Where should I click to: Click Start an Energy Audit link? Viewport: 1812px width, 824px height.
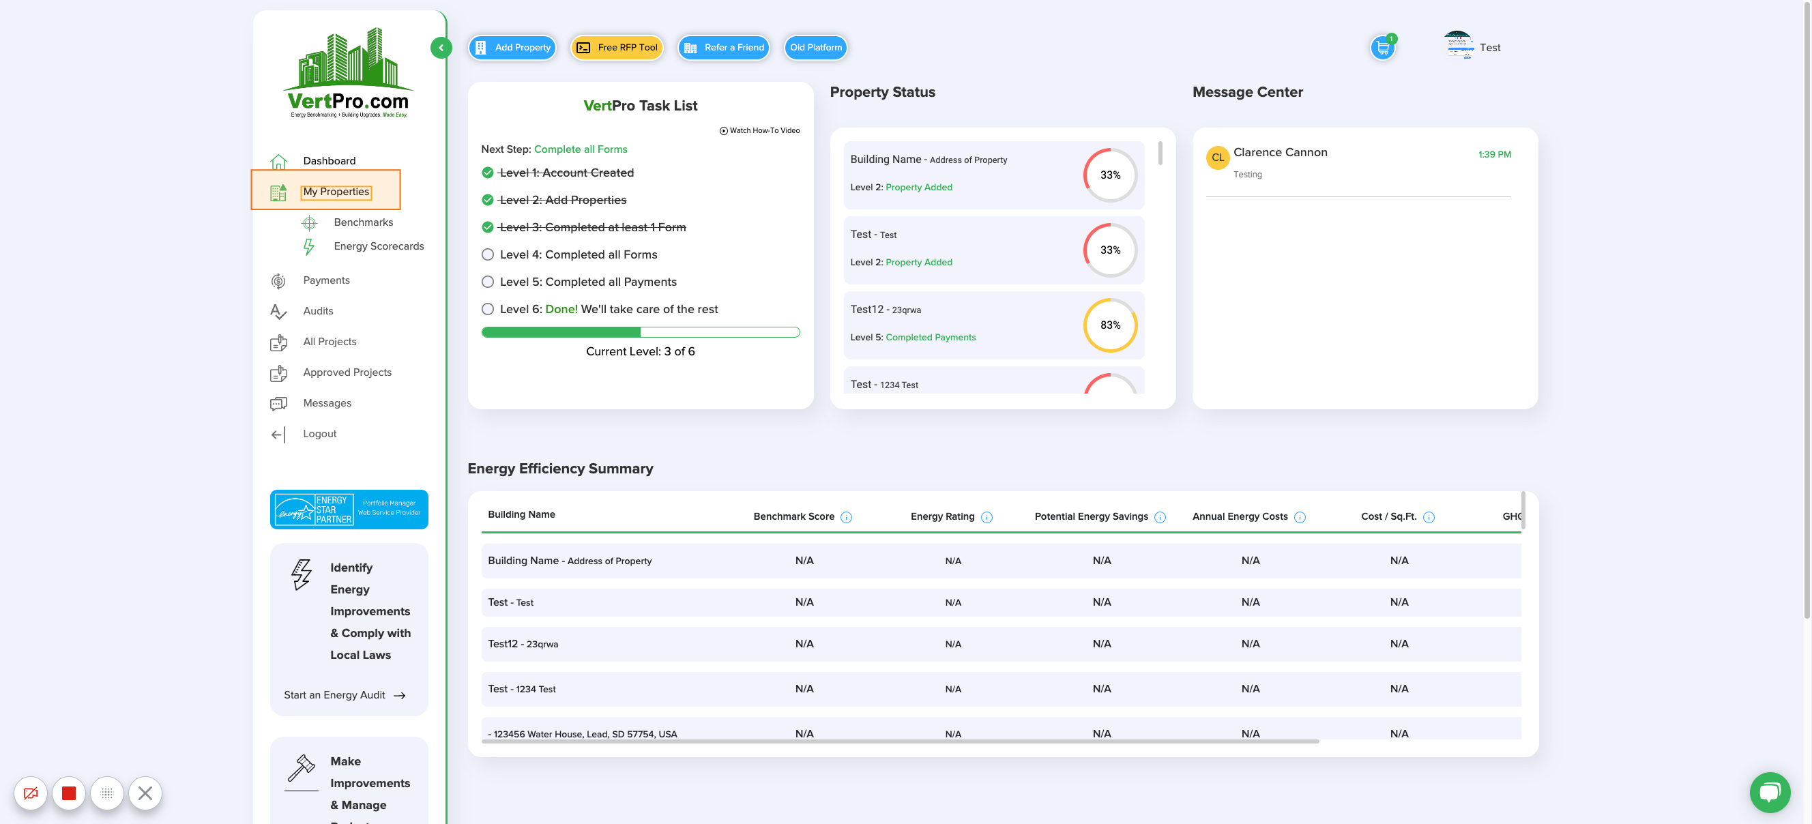point(345,695)
